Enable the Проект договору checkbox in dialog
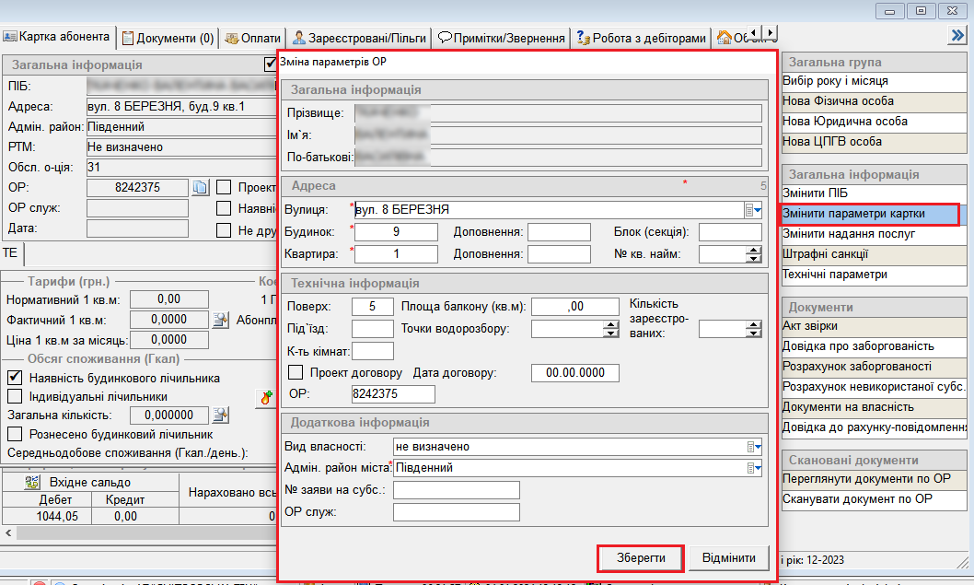The width and height of the screenshot is (974, 585). [x=296, y=373]
